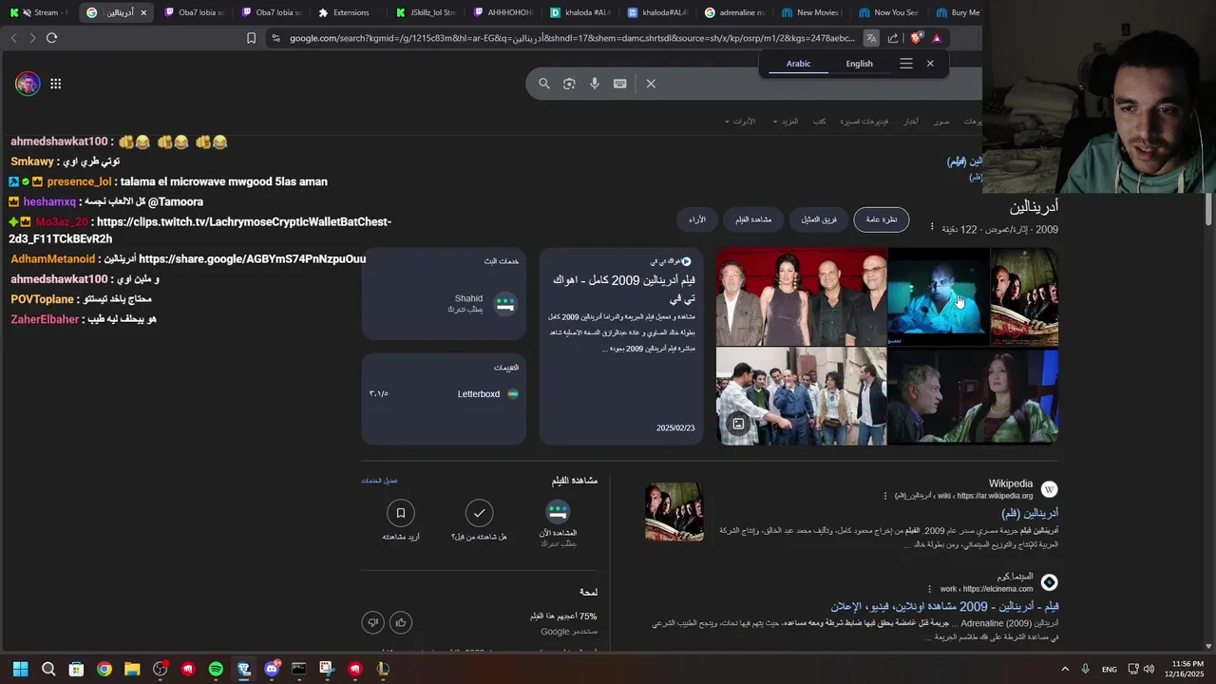This screenshot has width=1216, height=684.
Task: Show hidden system tray icons
Action: click(1064, 669)
